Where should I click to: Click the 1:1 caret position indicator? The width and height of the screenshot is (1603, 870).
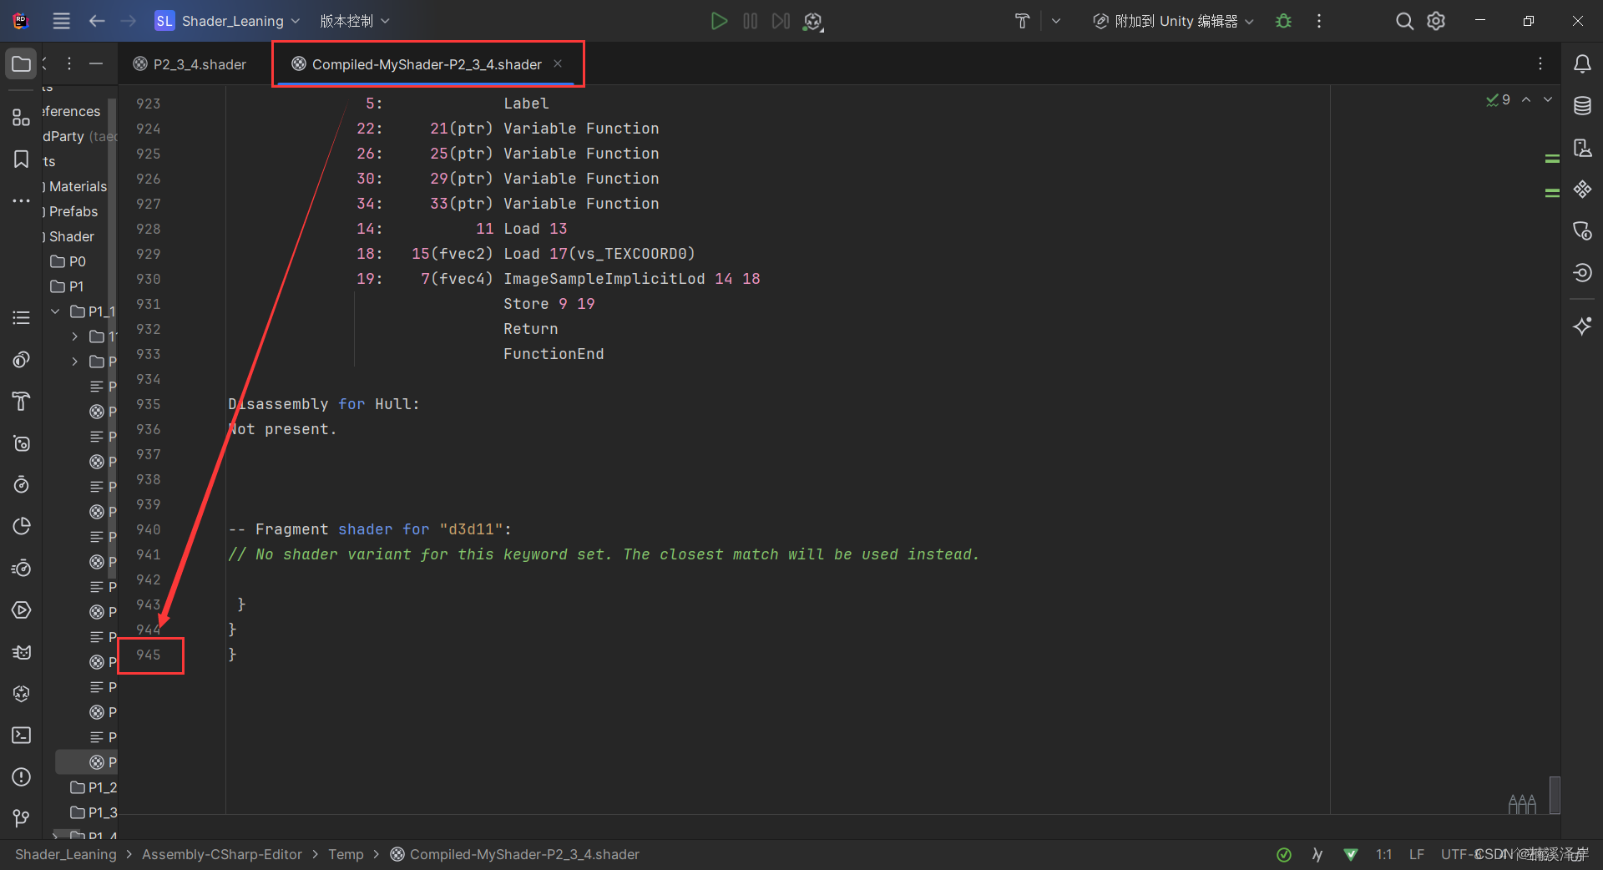tap(1384, 854)
